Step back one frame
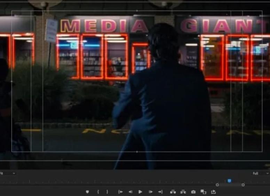 tap(130, 192)
